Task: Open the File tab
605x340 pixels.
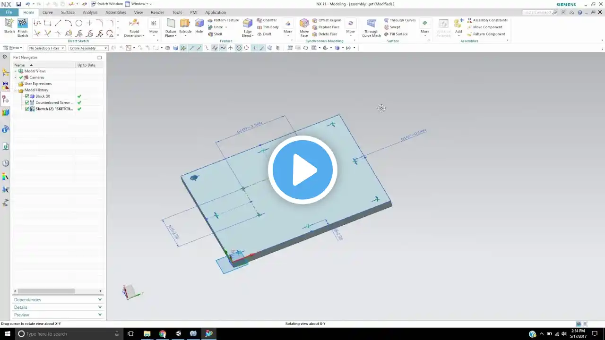Action: point(9,12)
